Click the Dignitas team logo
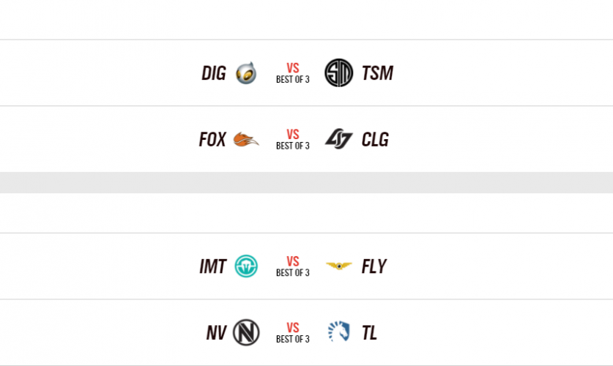The width and height of the screenshot is (613, 366). pos(246,73)
